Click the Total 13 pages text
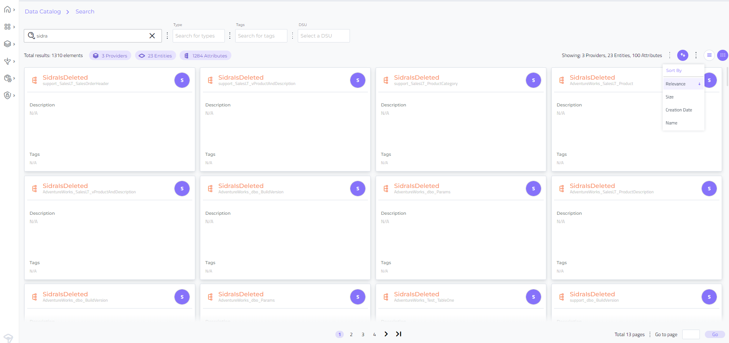 point(630,334)
